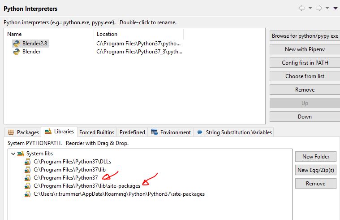340x220 pixels.
Task: Open the forward history dropdown arrow
Action: [x=327, y=8]
